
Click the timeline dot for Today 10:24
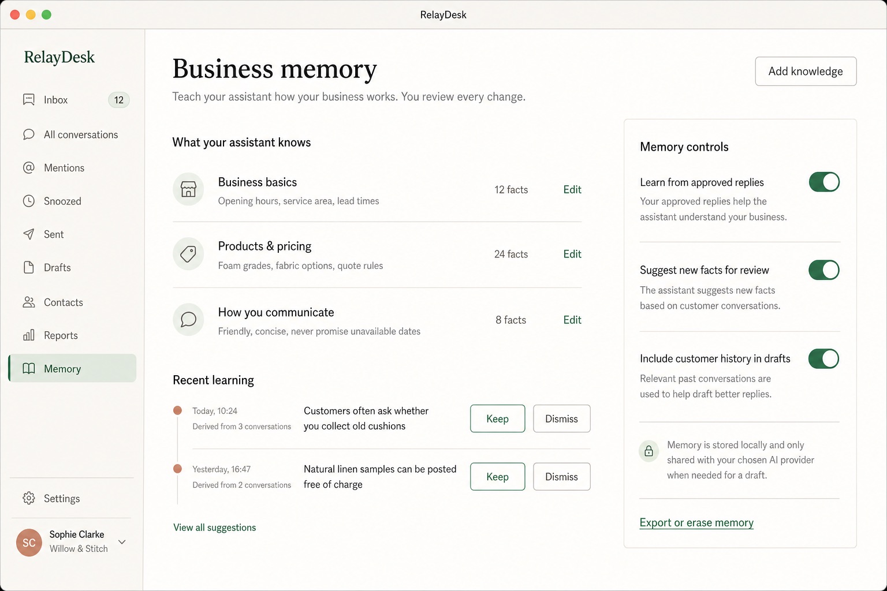coord(178,410)
